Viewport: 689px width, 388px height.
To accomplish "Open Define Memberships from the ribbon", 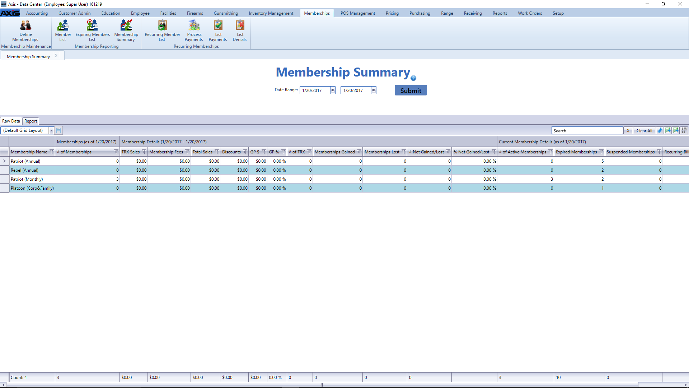I will [25, 31].
